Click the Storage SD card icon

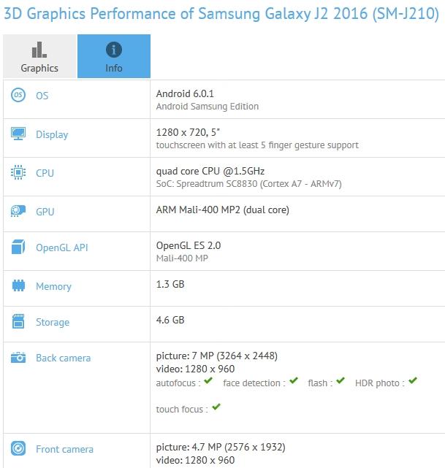18,321
